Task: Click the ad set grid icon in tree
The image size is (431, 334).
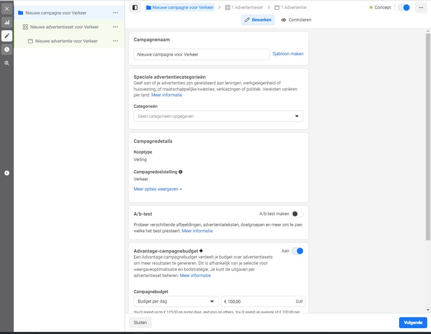Action: [x=25, y=27]
